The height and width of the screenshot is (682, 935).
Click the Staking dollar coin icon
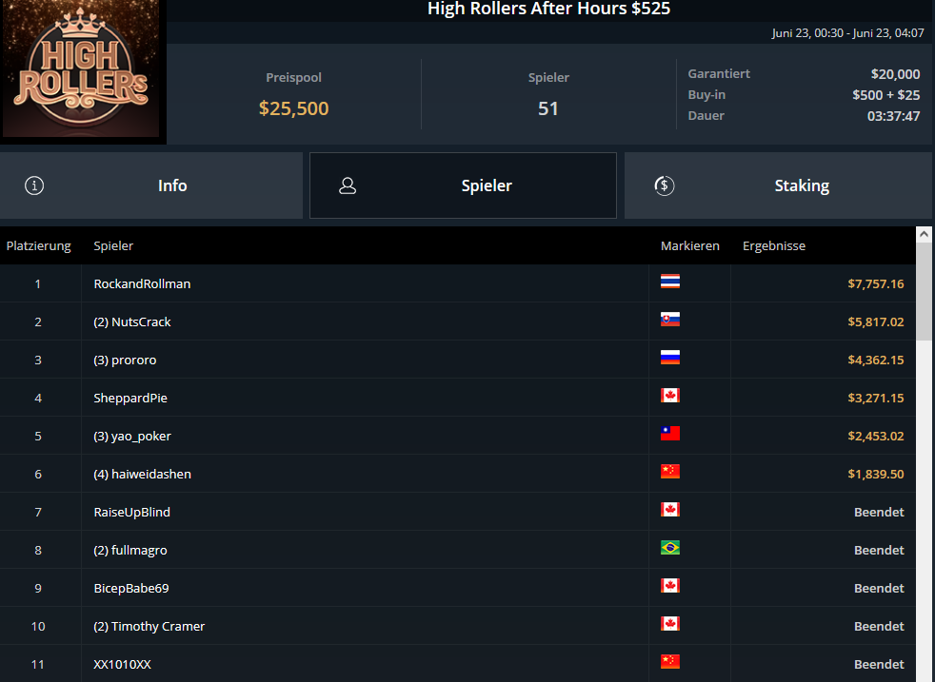665,185
